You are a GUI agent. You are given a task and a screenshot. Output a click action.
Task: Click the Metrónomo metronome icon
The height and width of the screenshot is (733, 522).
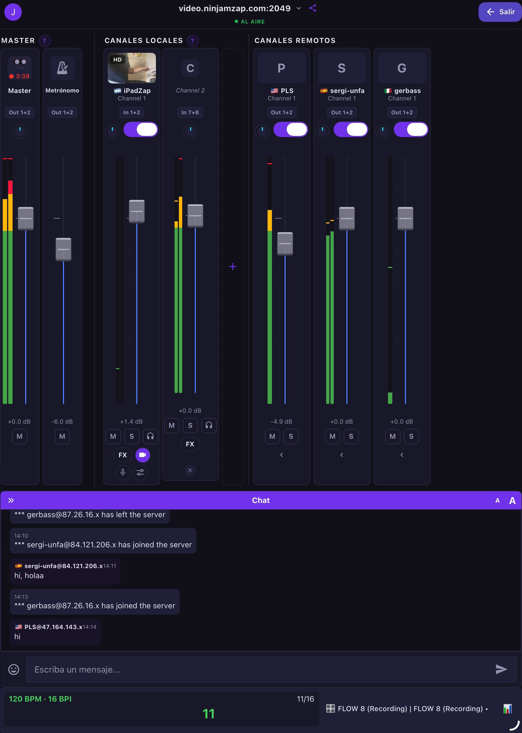click(62, 68)
